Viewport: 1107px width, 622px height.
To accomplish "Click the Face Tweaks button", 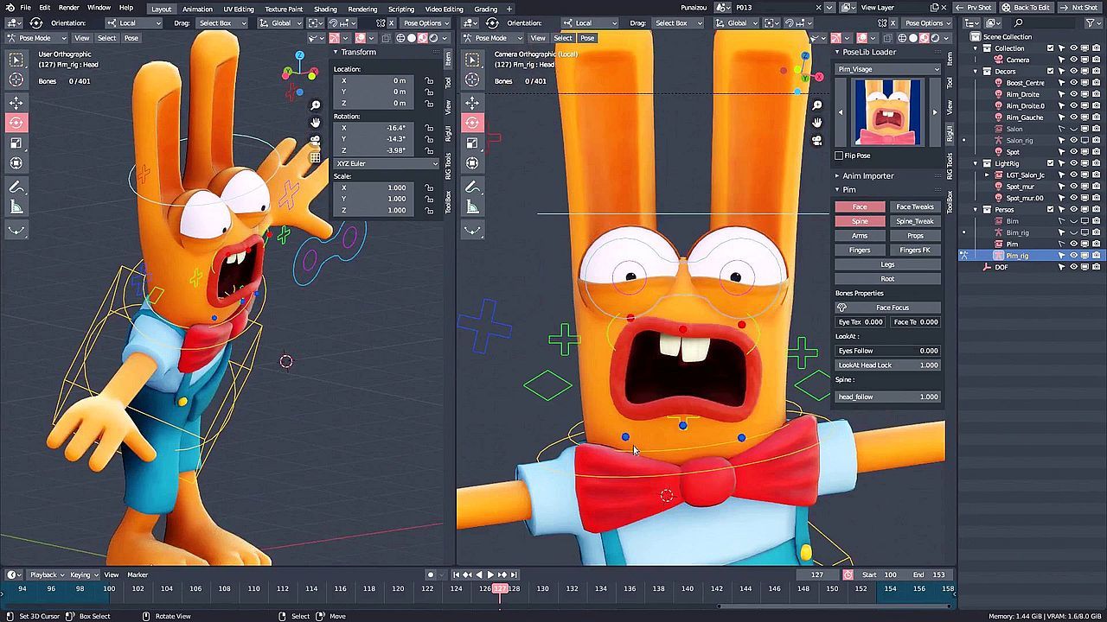I will click(x=914, y=206).
